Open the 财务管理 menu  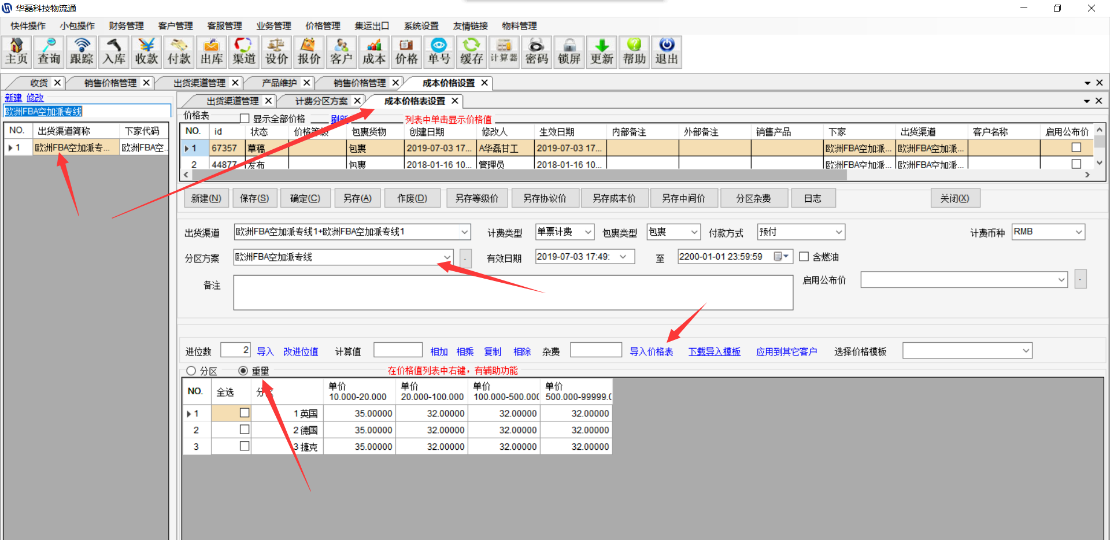[x=126, y=26]
